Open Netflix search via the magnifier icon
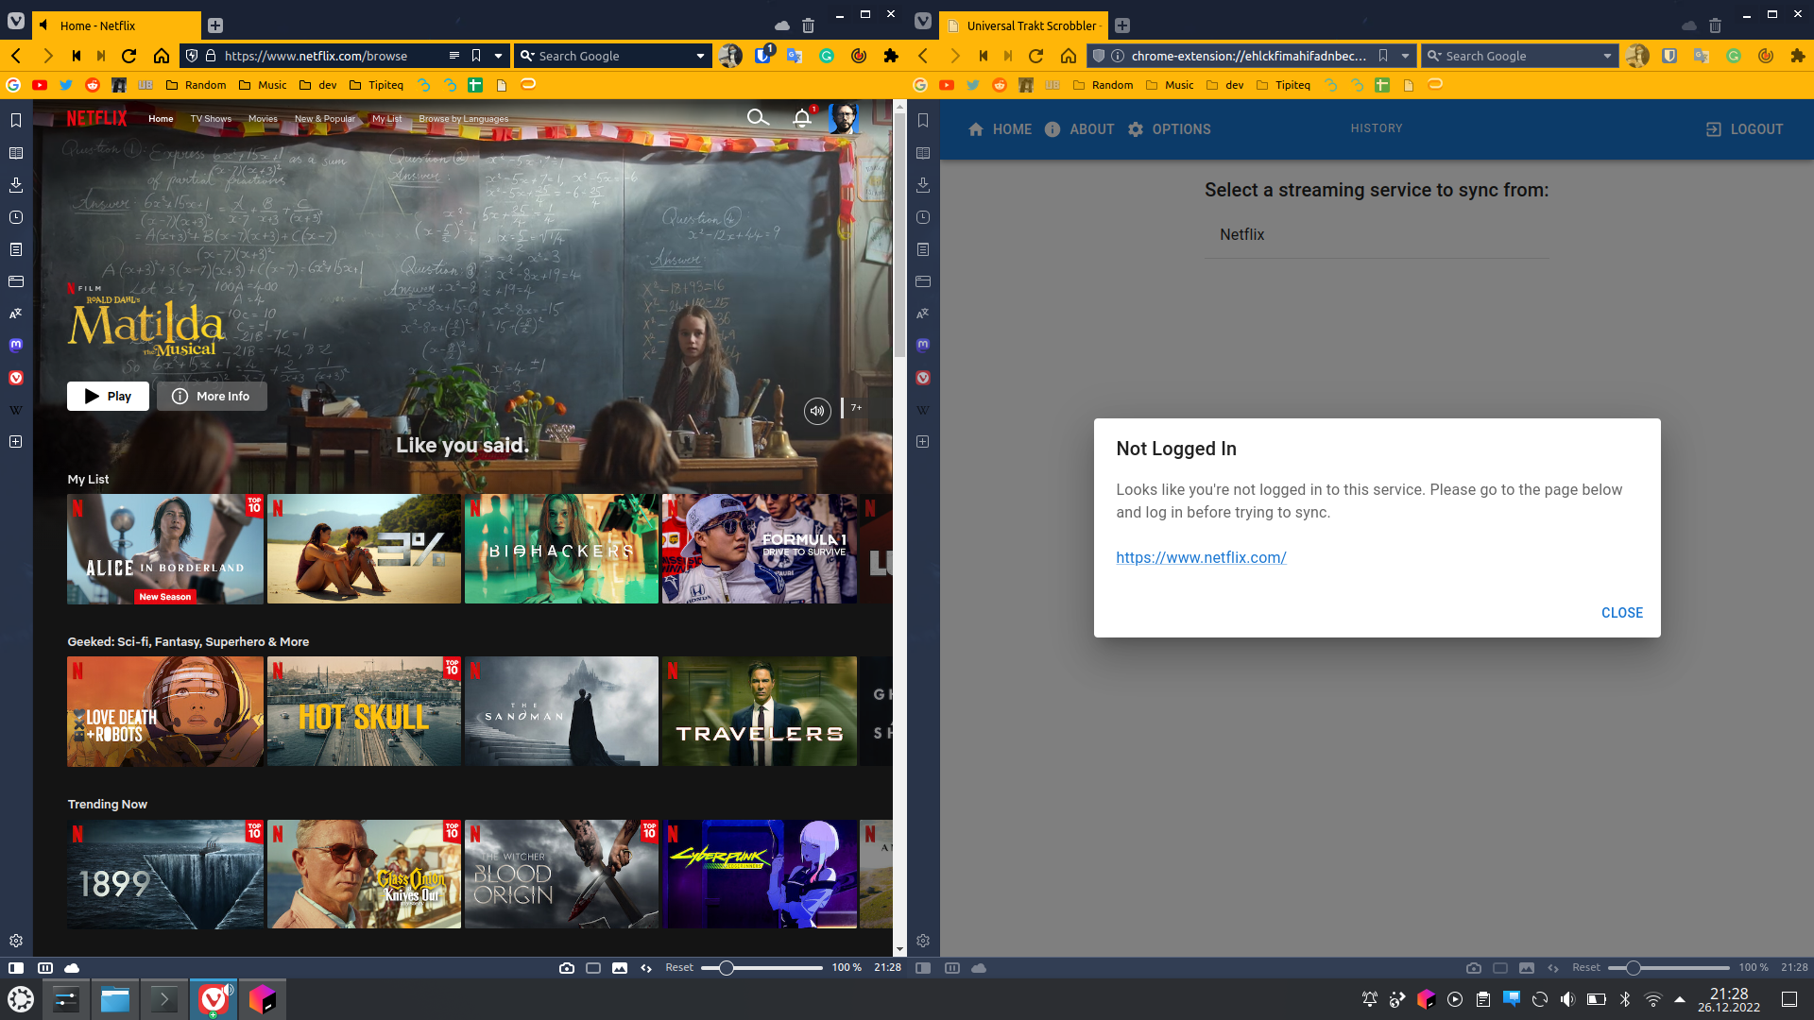The width and height of the screenshot is (1814, 1020). (x=758, y=118)
